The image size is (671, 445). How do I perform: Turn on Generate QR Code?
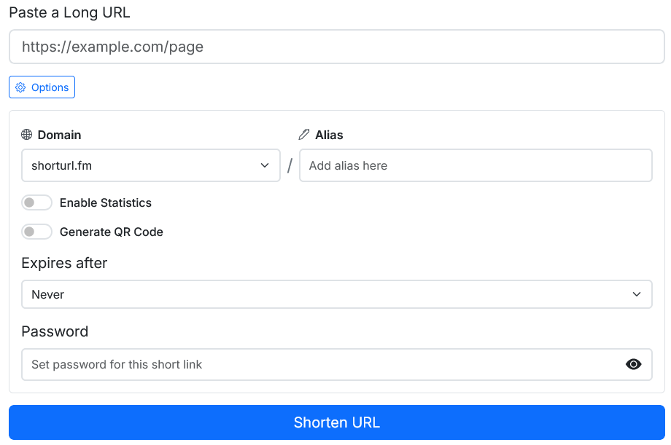click(x=36, y=232)
